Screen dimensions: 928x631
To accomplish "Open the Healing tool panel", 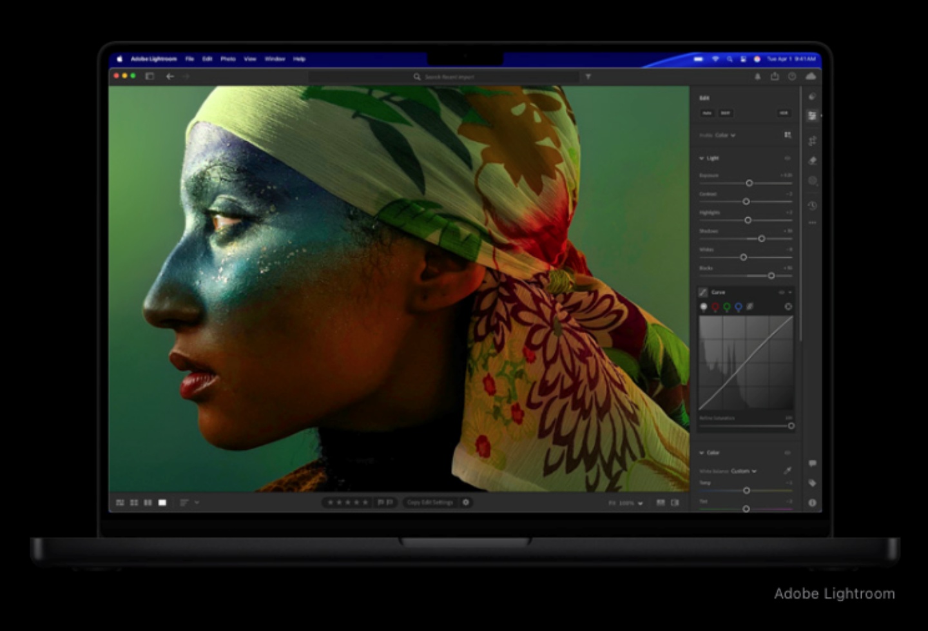I will click(x=812, y=161).
